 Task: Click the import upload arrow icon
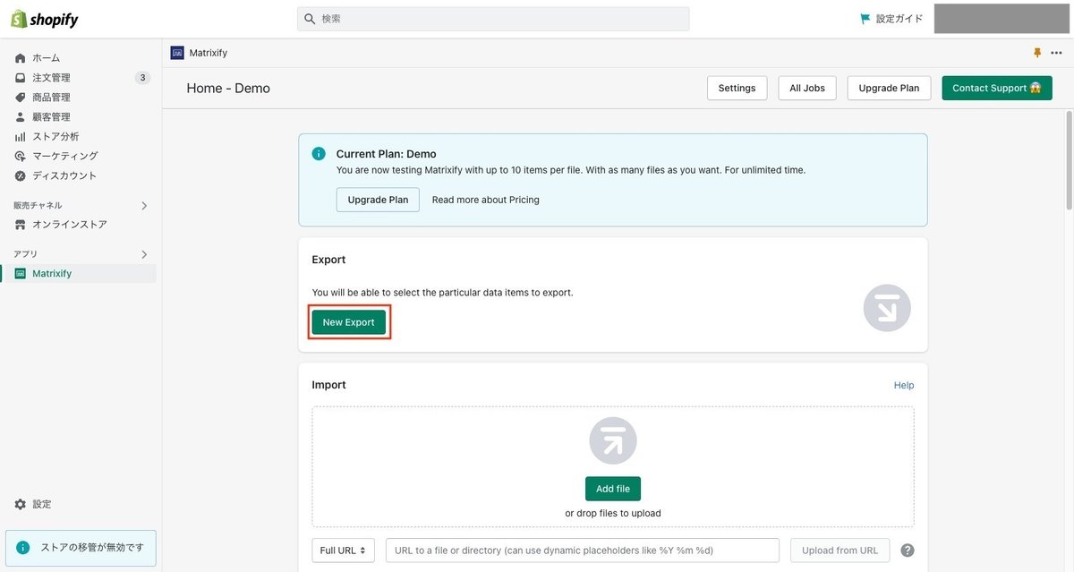613,440
